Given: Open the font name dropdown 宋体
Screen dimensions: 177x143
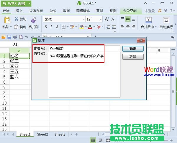Looking at the screenshot, I should coord(84,19).
